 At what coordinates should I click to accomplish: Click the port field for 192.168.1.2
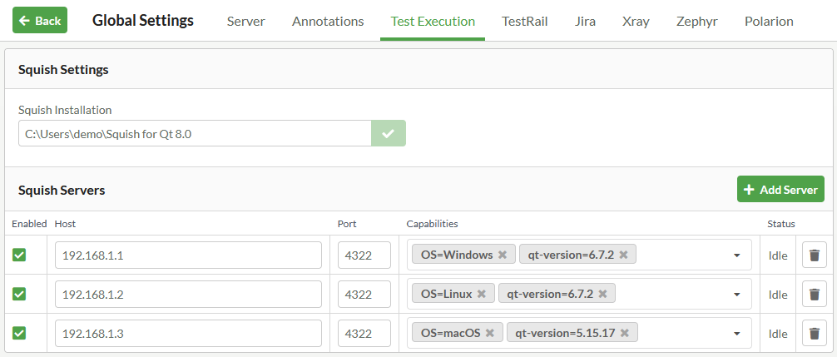click(364, 294)
